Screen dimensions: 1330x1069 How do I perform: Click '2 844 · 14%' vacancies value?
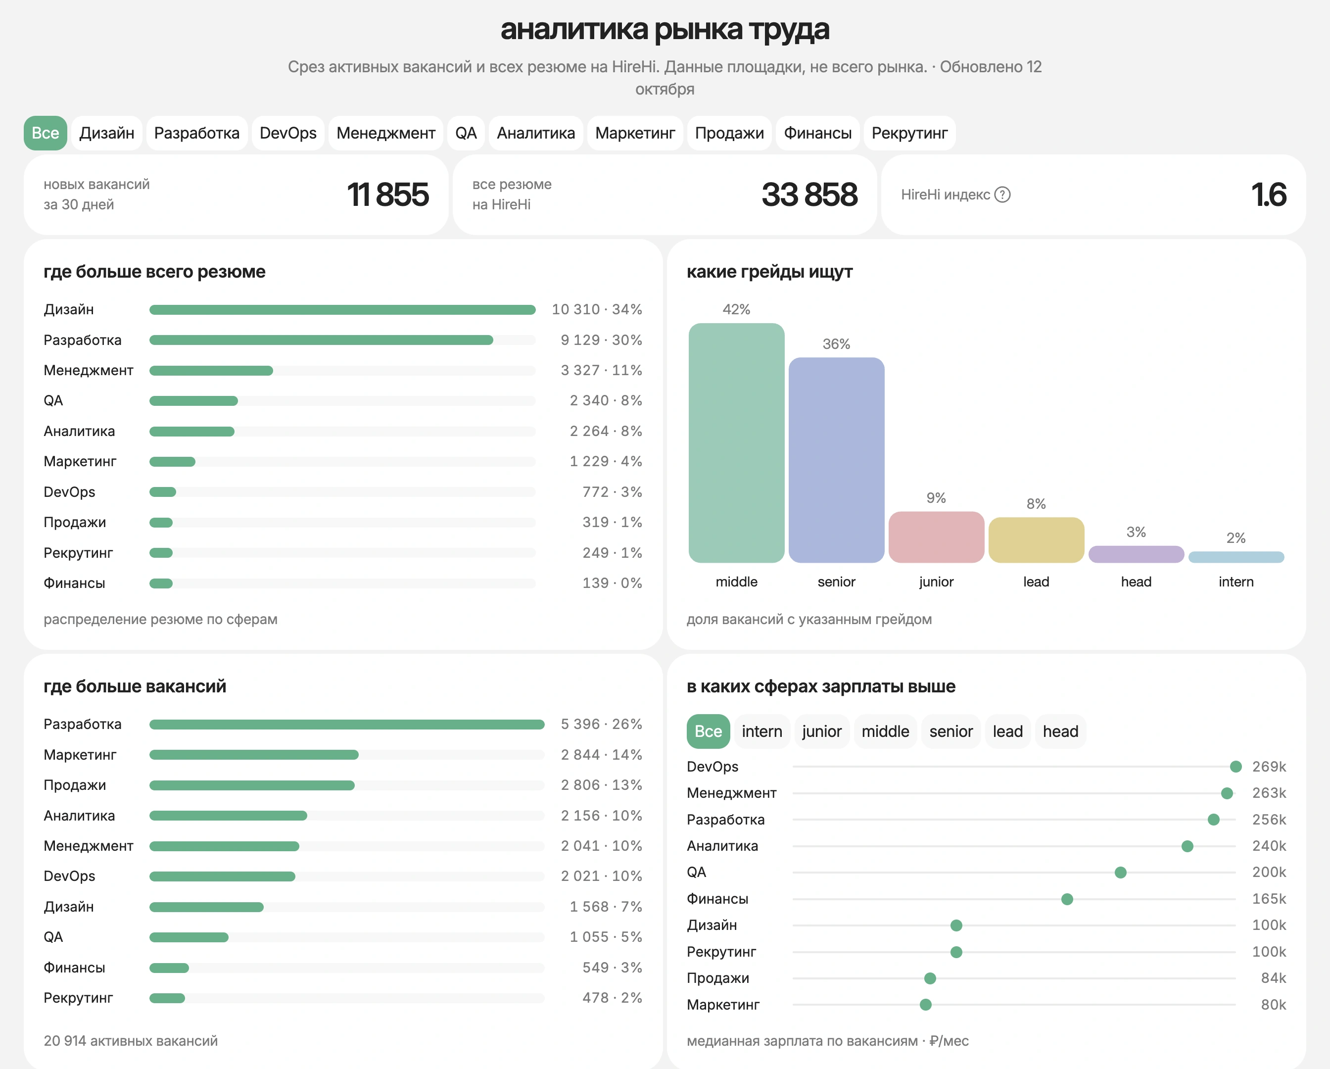tap(602, 755)
